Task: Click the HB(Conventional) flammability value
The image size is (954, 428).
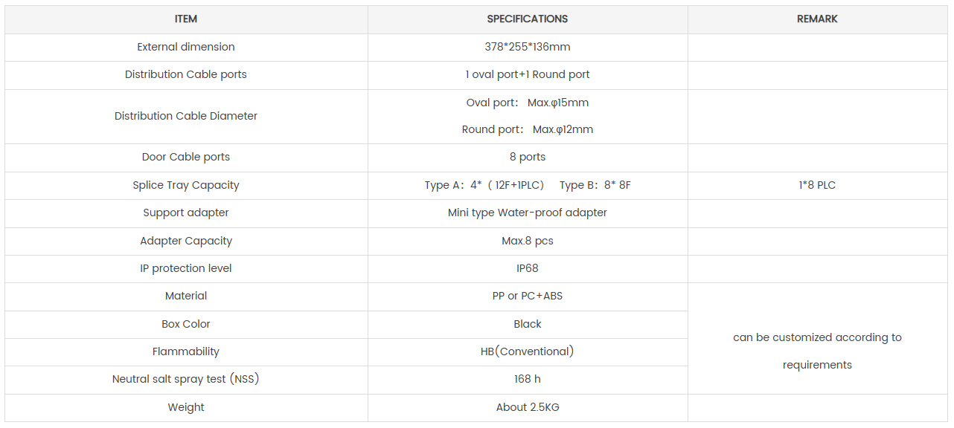Action: pos(528,351)
